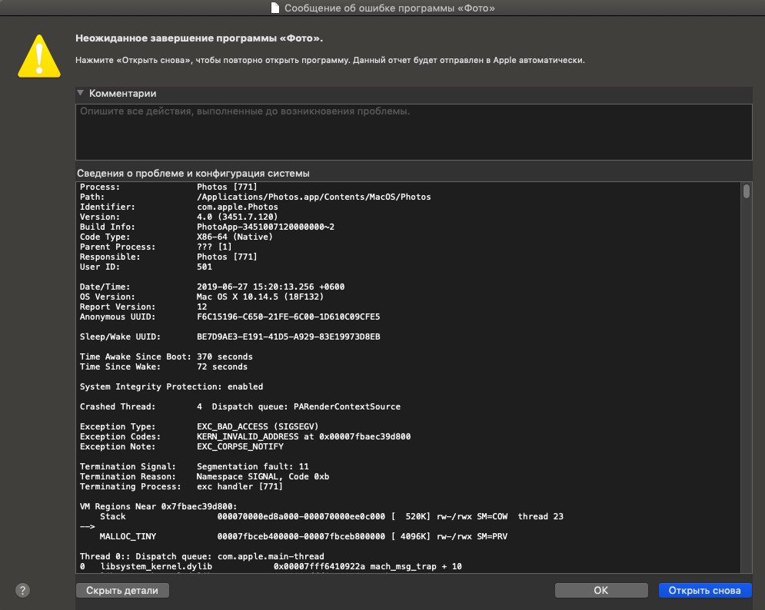
Task: Collapse the Комментарии section triangle
Action: (81, 93)
